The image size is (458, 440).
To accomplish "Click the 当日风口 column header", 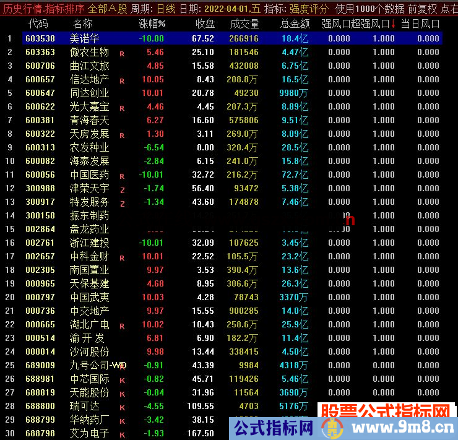I will point(420,24).
